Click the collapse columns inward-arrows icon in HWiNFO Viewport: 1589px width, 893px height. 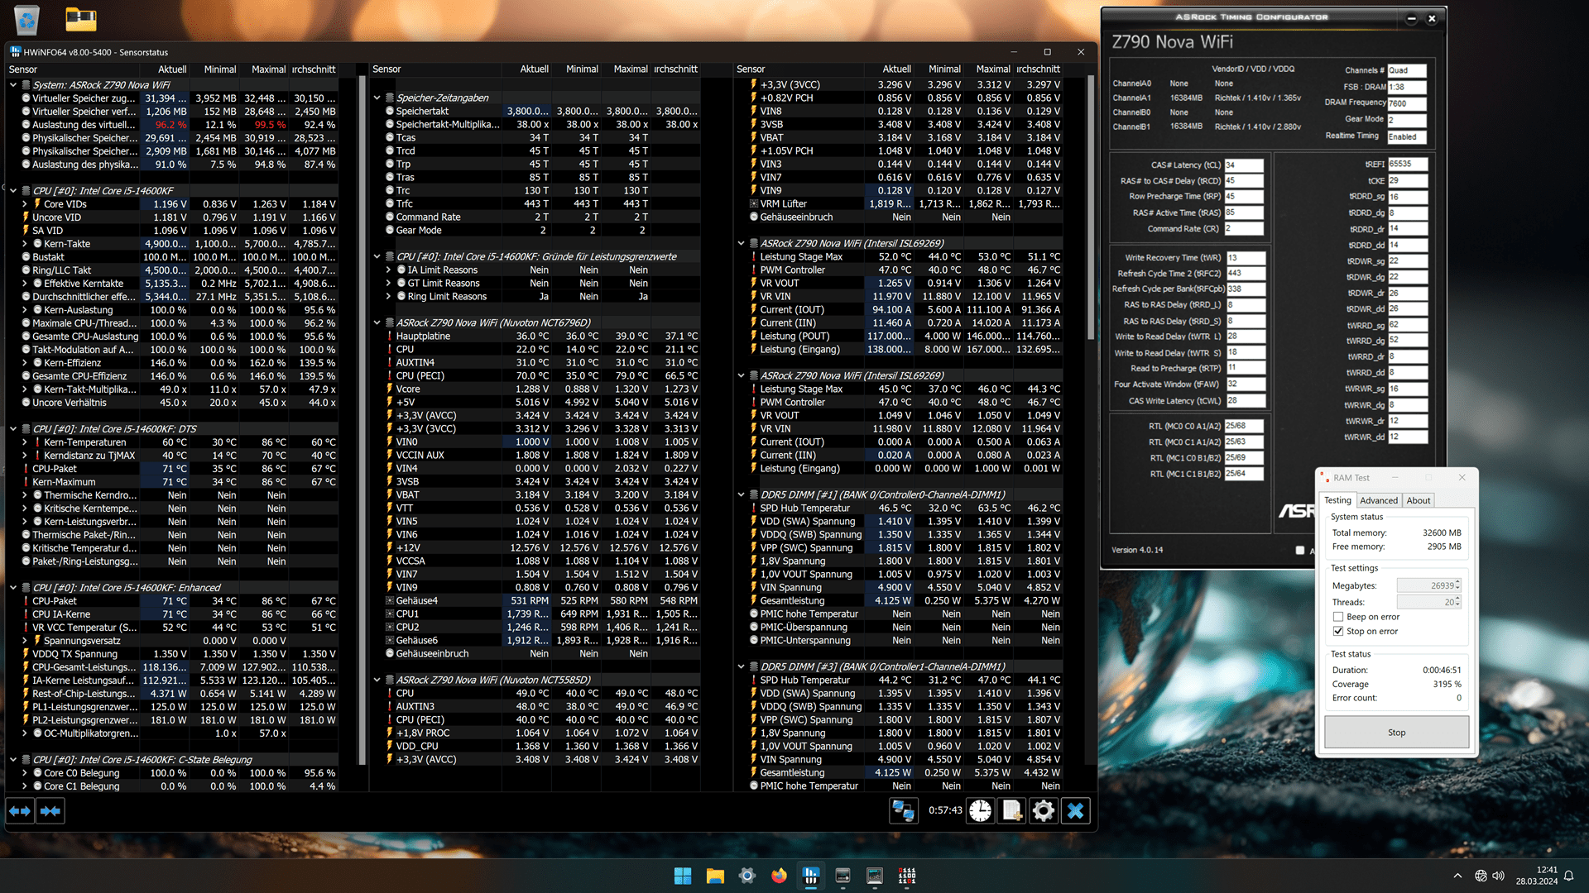click(x=50, y=811)
